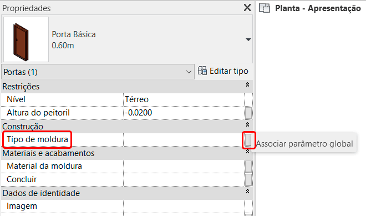366x216 pixels.
Task: Click the Planta - Apresentação view icon
Action: (x=265, y=8)
